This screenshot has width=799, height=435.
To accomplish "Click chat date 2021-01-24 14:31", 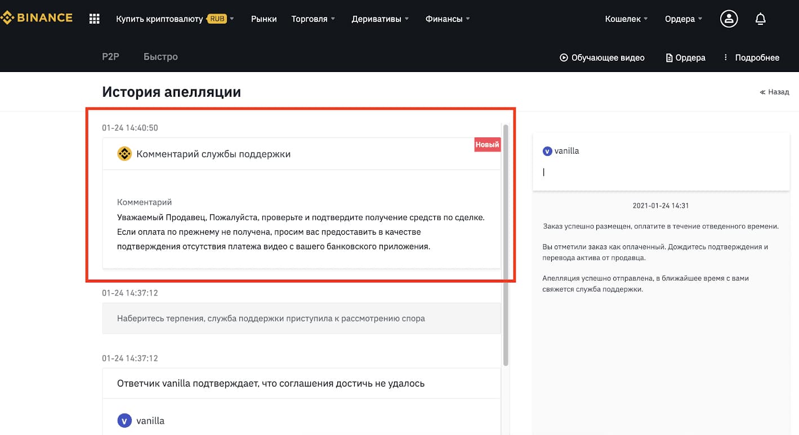I will pyautogui.click(x=660, y=206).
